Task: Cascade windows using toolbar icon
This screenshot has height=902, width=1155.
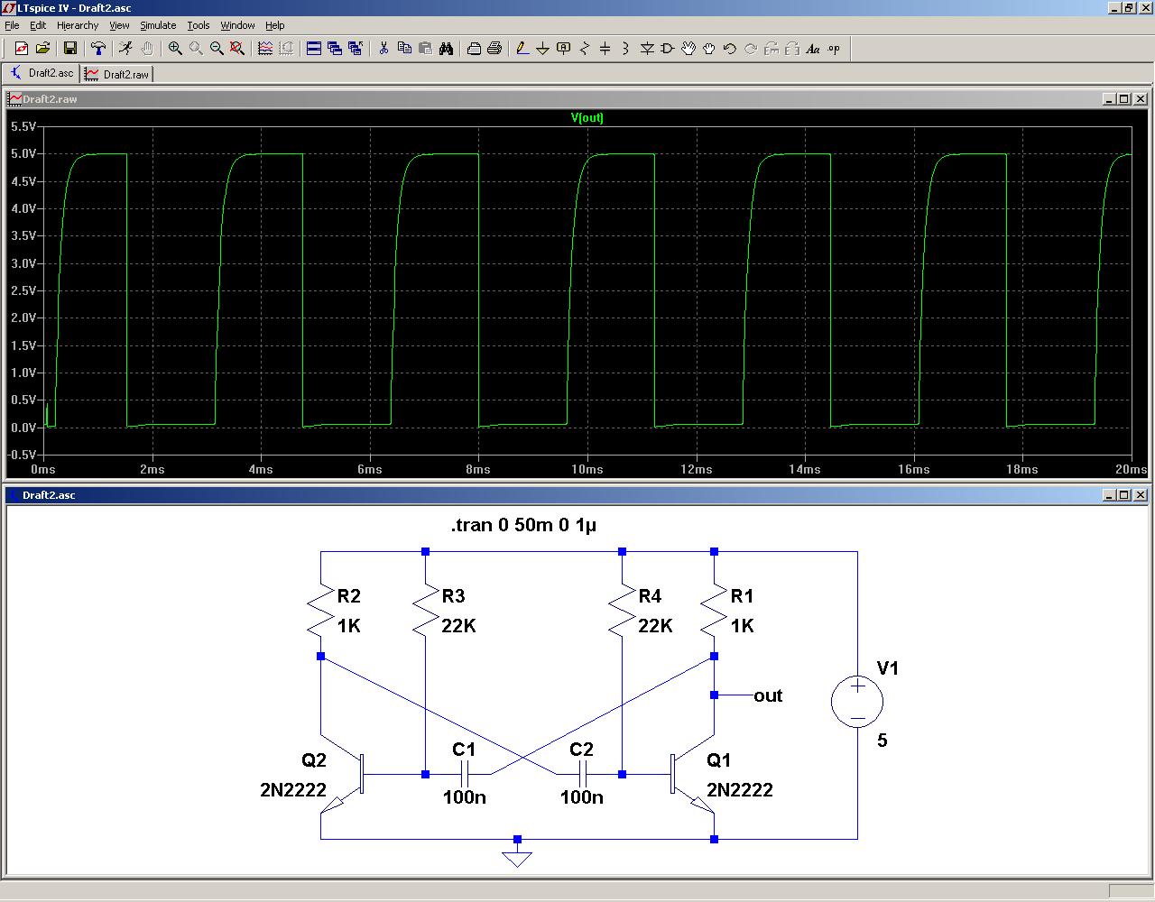Action: tap(335, 49)
